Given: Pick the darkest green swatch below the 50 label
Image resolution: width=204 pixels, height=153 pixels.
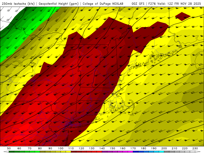Looking at the screenshot, I should coord(11,152).
